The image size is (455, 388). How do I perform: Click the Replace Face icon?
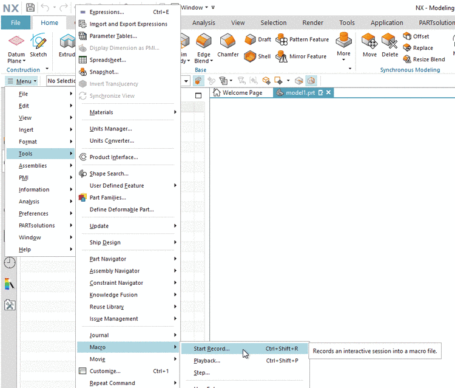pyautogui.click(x=407, y=47)
